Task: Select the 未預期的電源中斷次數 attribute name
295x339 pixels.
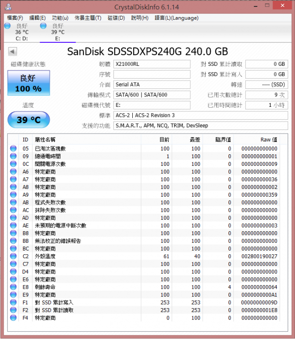Action: (60, 226)
